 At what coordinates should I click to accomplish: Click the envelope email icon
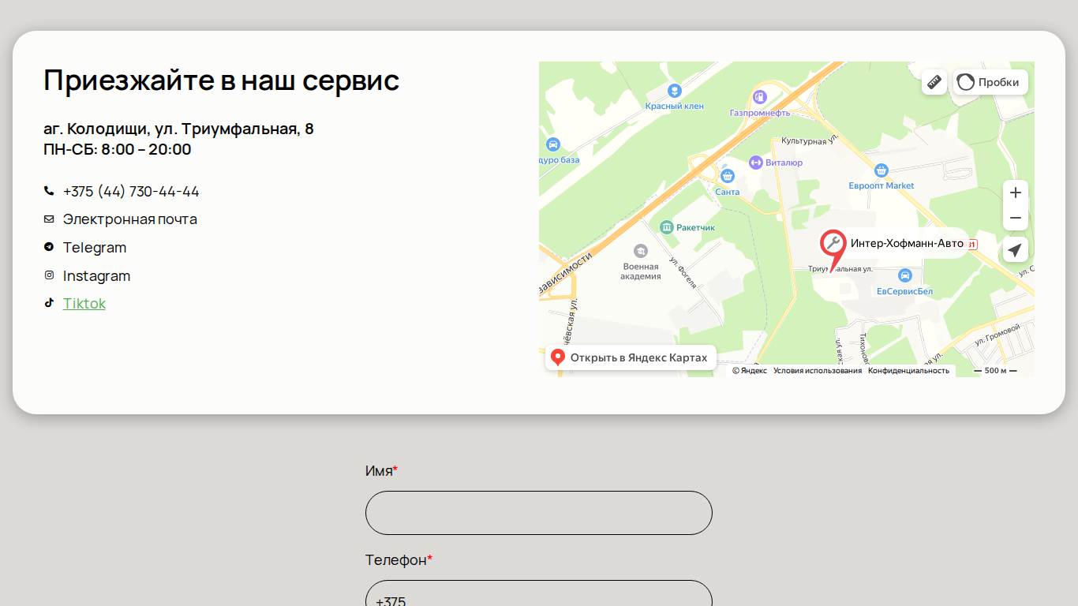pyautogui.click(x=49, y=219)
